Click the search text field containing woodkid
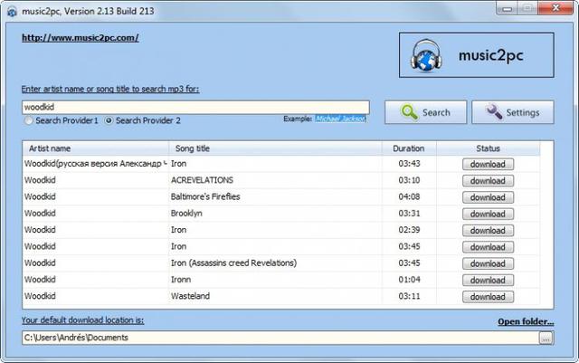The width and height of the screenshot is (579, 363). (195, 107)
